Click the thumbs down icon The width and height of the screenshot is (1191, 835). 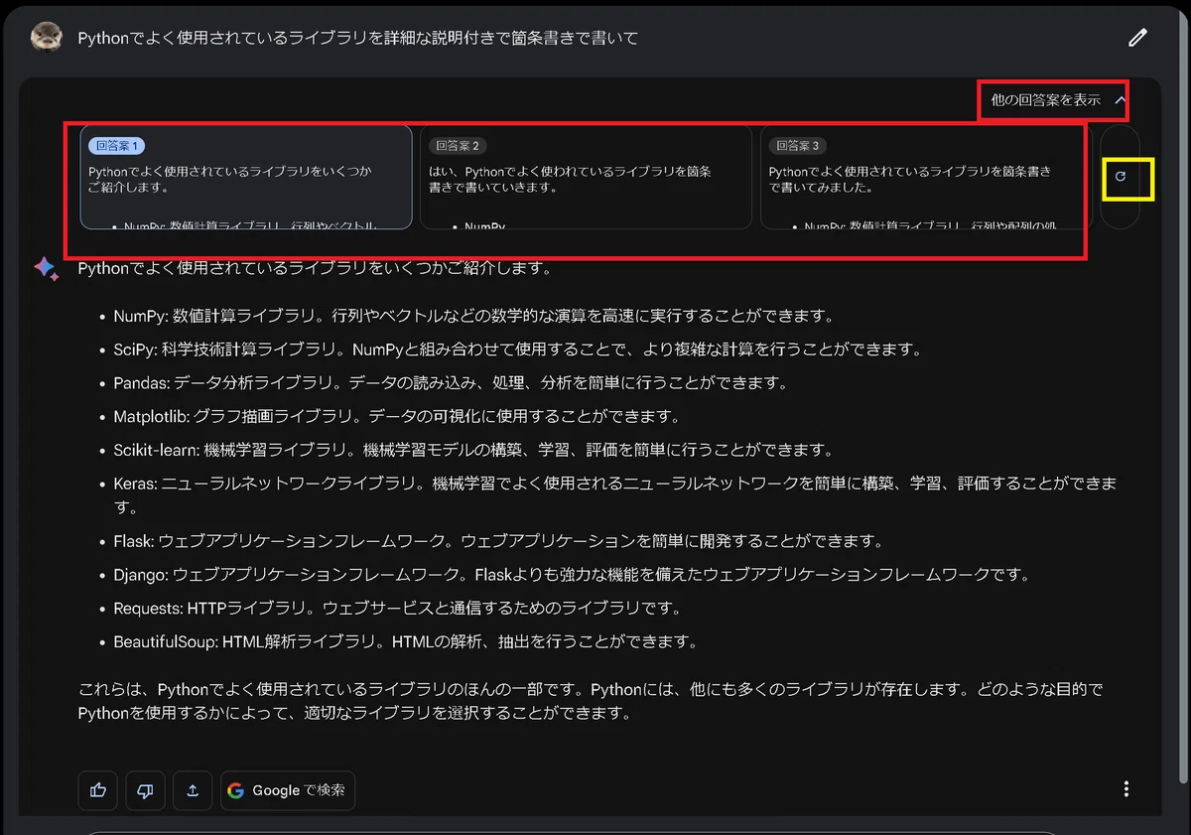pos(145,790)
